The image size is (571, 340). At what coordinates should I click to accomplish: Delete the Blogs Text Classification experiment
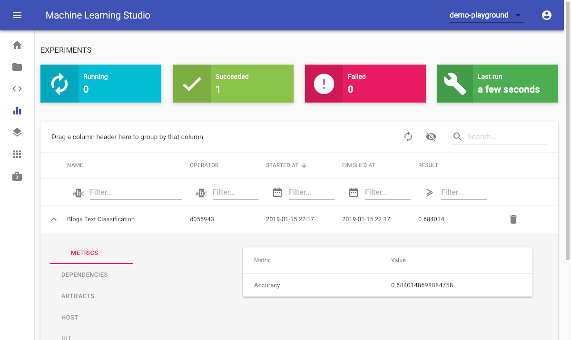point(513,219)
